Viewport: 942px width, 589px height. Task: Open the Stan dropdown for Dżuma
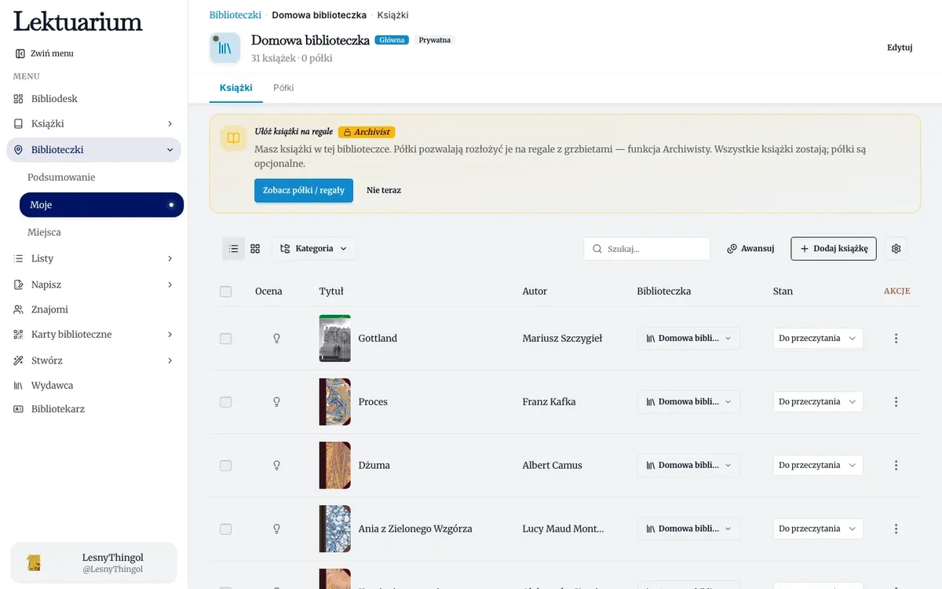coord(818,466)
